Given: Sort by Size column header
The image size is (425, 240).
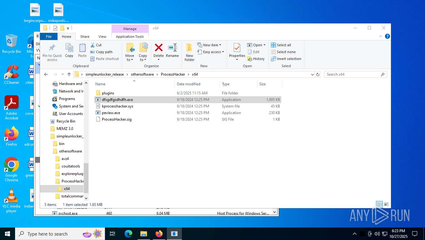Looking at the screenshot, I should [x=270, y=84].
